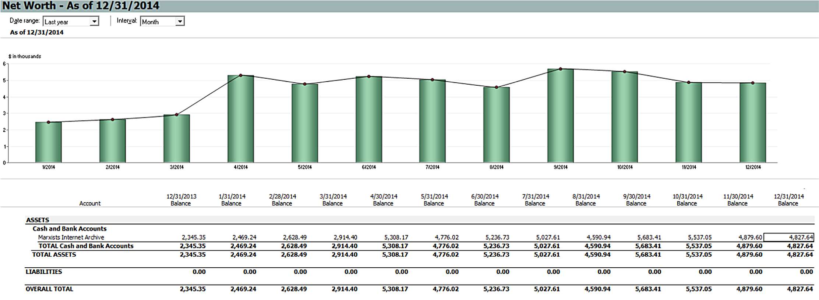Select the 9/2014 bar in the chart
819x300 pixels.
point(560,115)
